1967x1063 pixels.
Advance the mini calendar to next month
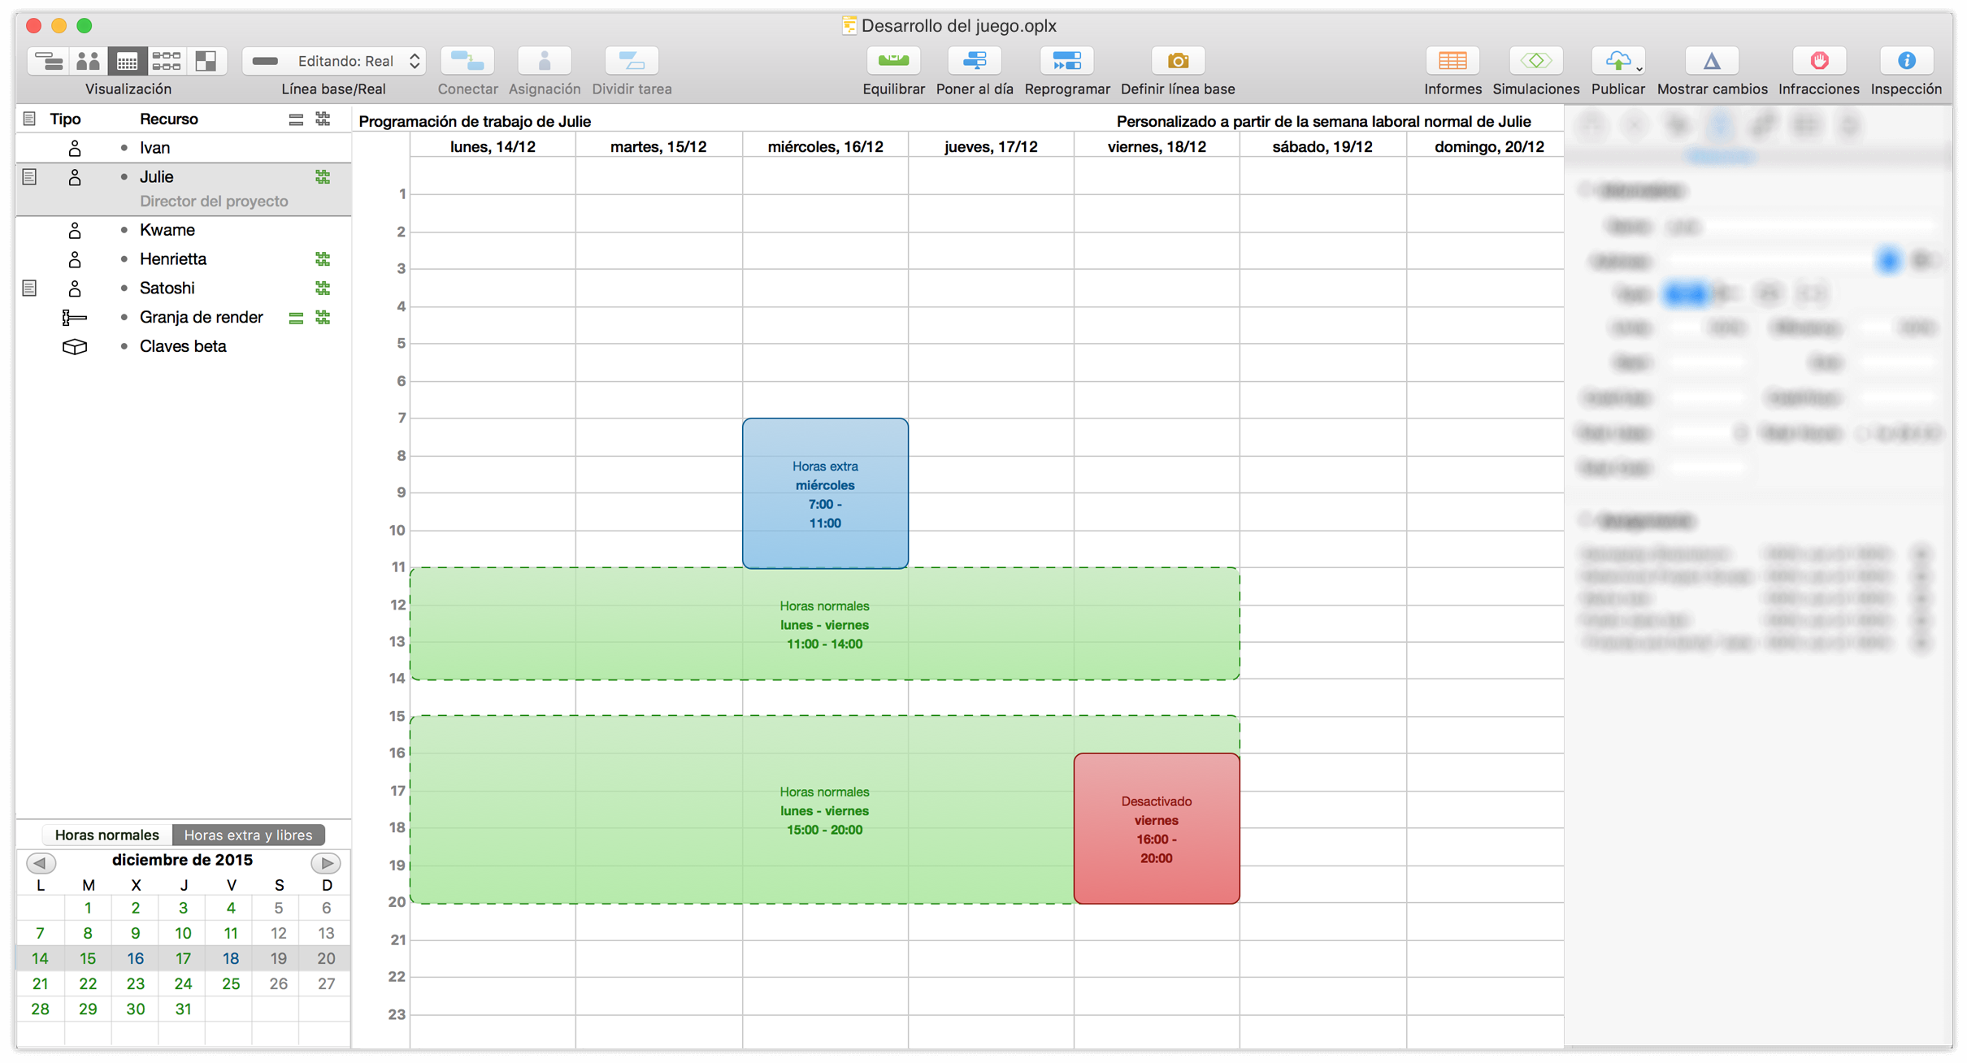point(326,863)
